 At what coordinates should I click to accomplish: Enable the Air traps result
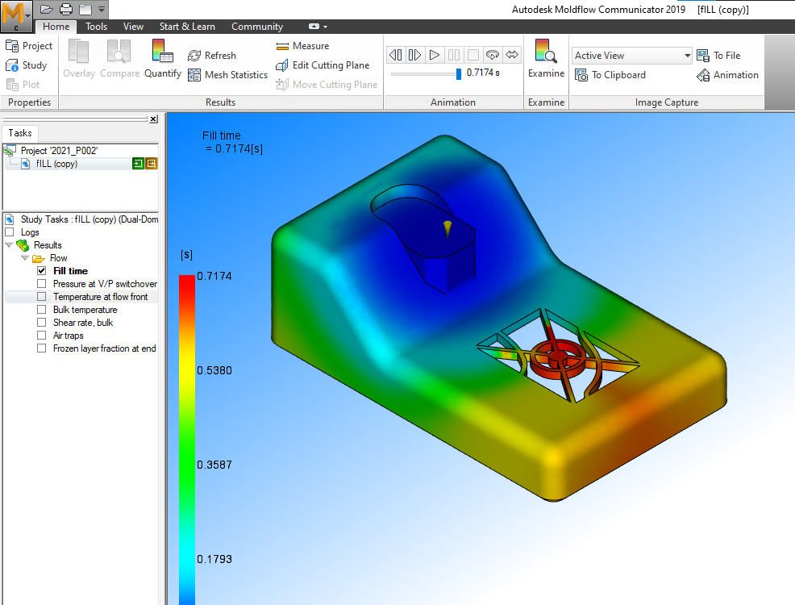click(x=41, y=335)
